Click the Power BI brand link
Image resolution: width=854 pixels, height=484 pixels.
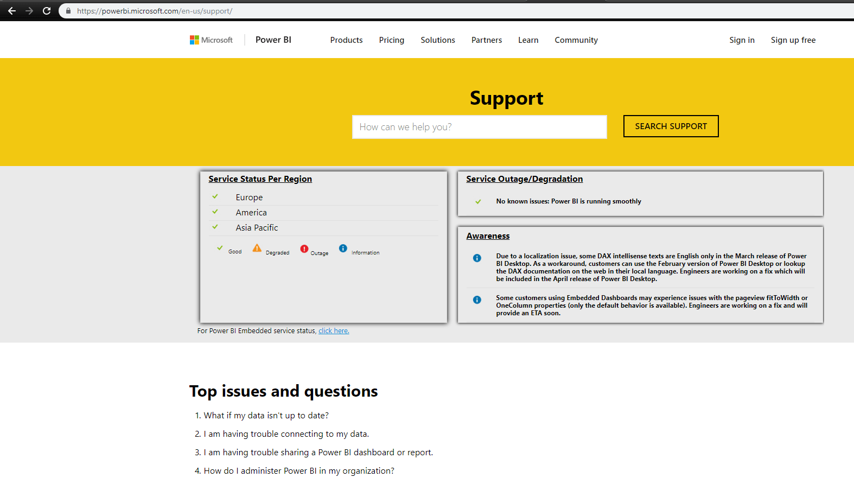tap(273, 40)
